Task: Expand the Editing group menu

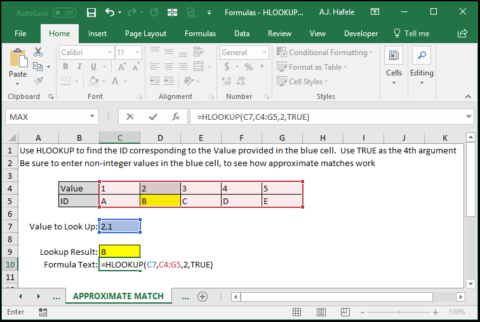Action: tap(422, 66)
